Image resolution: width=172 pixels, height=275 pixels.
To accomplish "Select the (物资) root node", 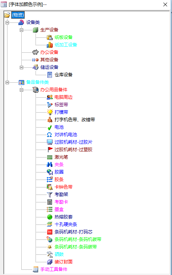I will [18, 15].
